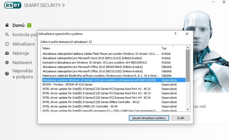Select the Kumulativní aktualizace KB3156421 entry
Image resolution: width=229 pixels, height=140 pixels.
pyautogui.click(x=94, y=63)
